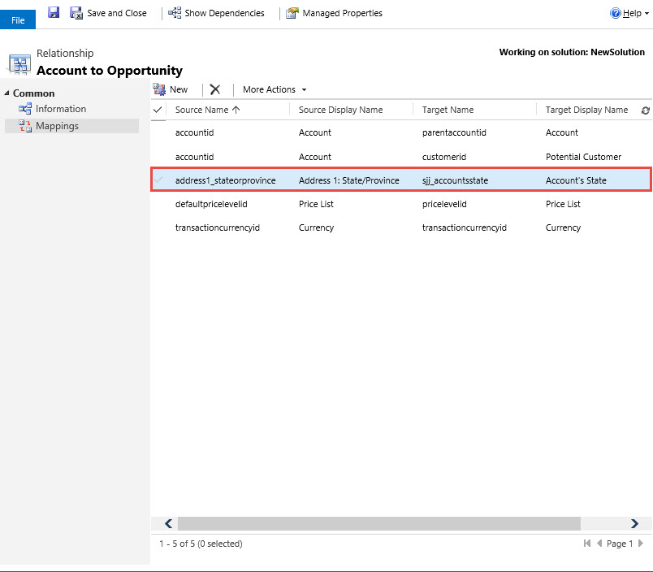The height and width of the screenshot is (572, 653).
Task: Collapse the Common section
Action: 7,93
